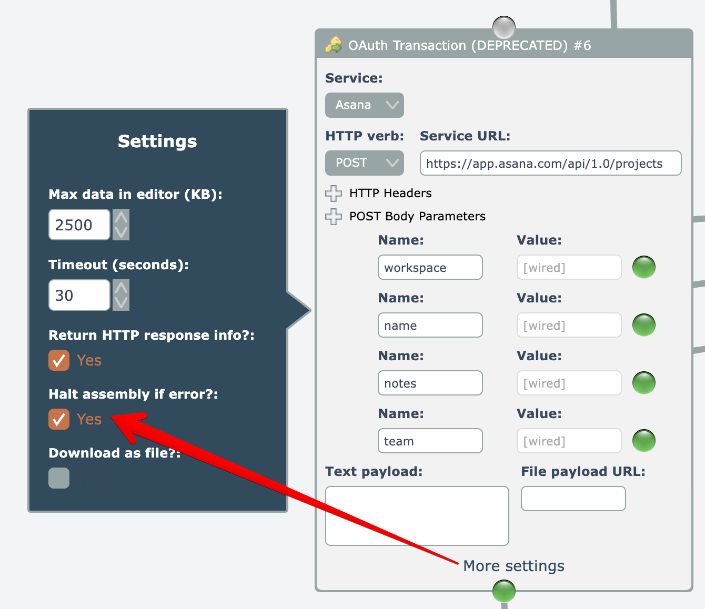705x609 pixels.
Task: Click the gray input connector on top
Action: coord(503,27)
